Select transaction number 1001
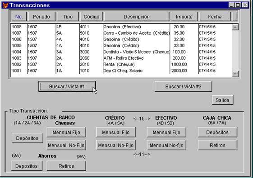253x178 pixels. 17,71
